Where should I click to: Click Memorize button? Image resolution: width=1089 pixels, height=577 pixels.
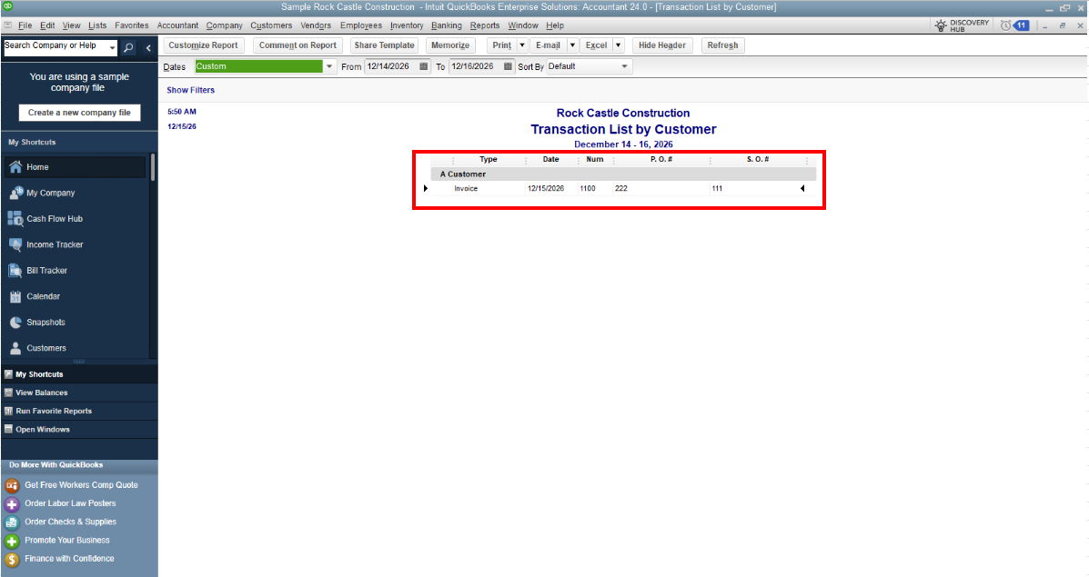click(450, 45)
